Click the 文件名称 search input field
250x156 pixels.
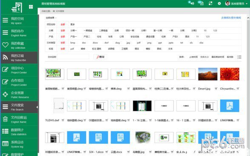pos(73,57)
